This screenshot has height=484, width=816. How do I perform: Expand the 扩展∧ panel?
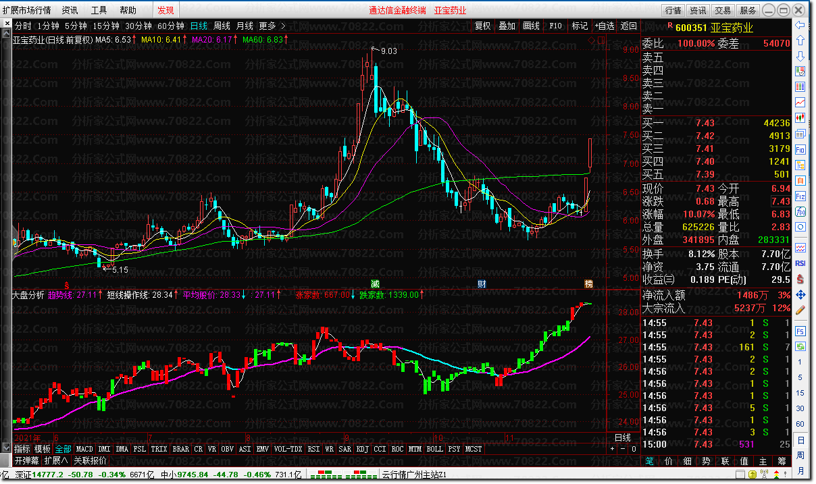click(x=56, y=461)
